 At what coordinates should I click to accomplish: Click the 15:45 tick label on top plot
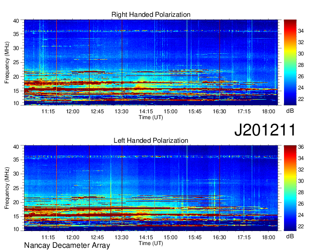pos(195,111)
